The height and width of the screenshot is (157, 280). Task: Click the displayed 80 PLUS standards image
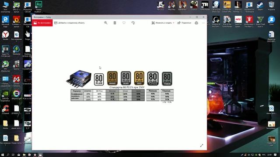(x=119, y=86)
